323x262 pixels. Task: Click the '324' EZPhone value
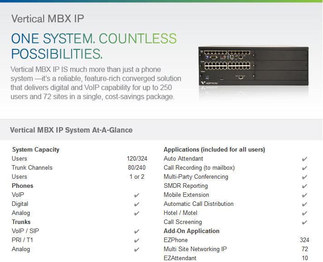[304, 240]
